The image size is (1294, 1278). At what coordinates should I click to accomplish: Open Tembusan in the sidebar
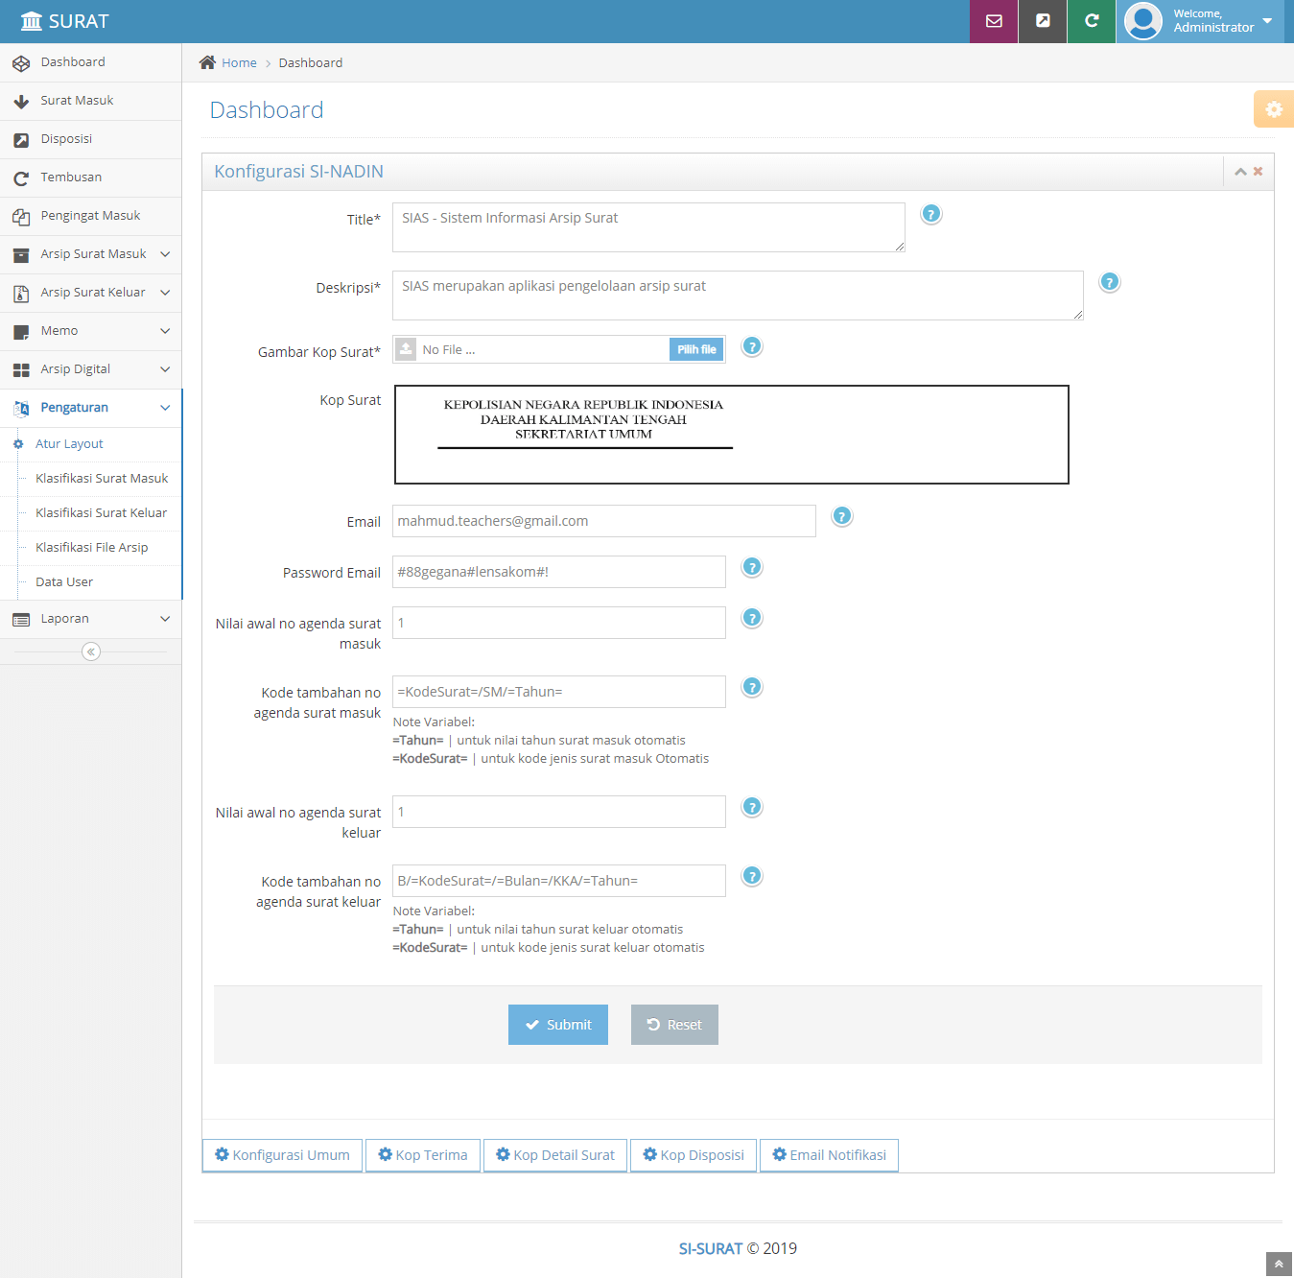pos(91,177)
